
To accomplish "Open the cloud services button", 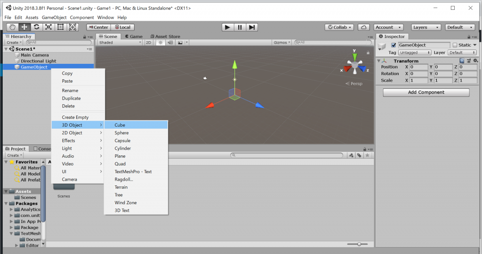I will point(364,27).
